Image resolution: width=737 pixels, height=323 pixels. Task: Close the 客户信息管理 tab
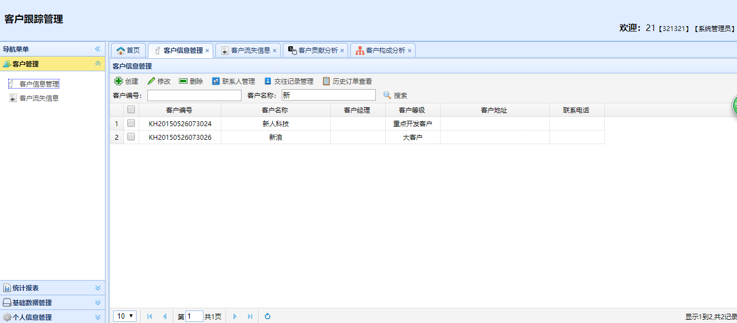click(x=207, y=51)
